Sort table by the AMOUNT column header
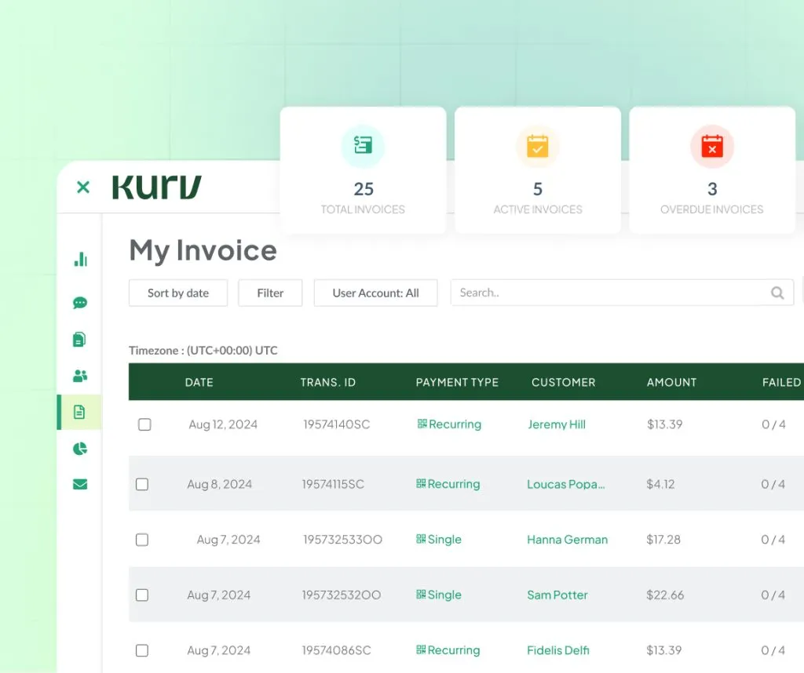The width and height of the screenshot is (804, 673). pos(671,382)
